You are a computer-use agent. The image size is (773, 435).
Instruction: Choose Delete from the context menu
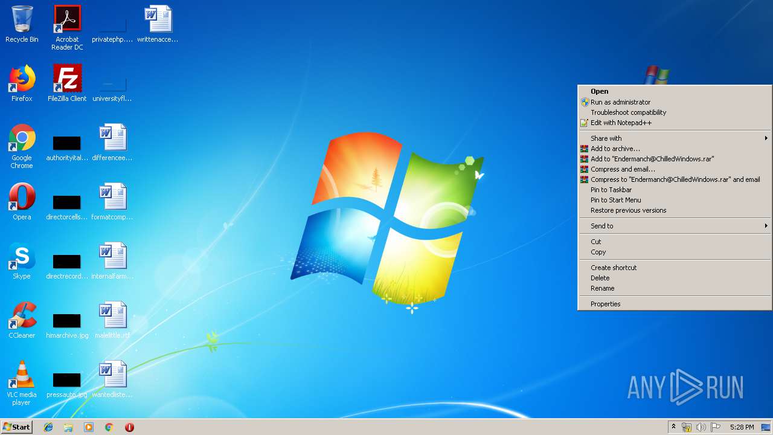[x=675, y=278]
